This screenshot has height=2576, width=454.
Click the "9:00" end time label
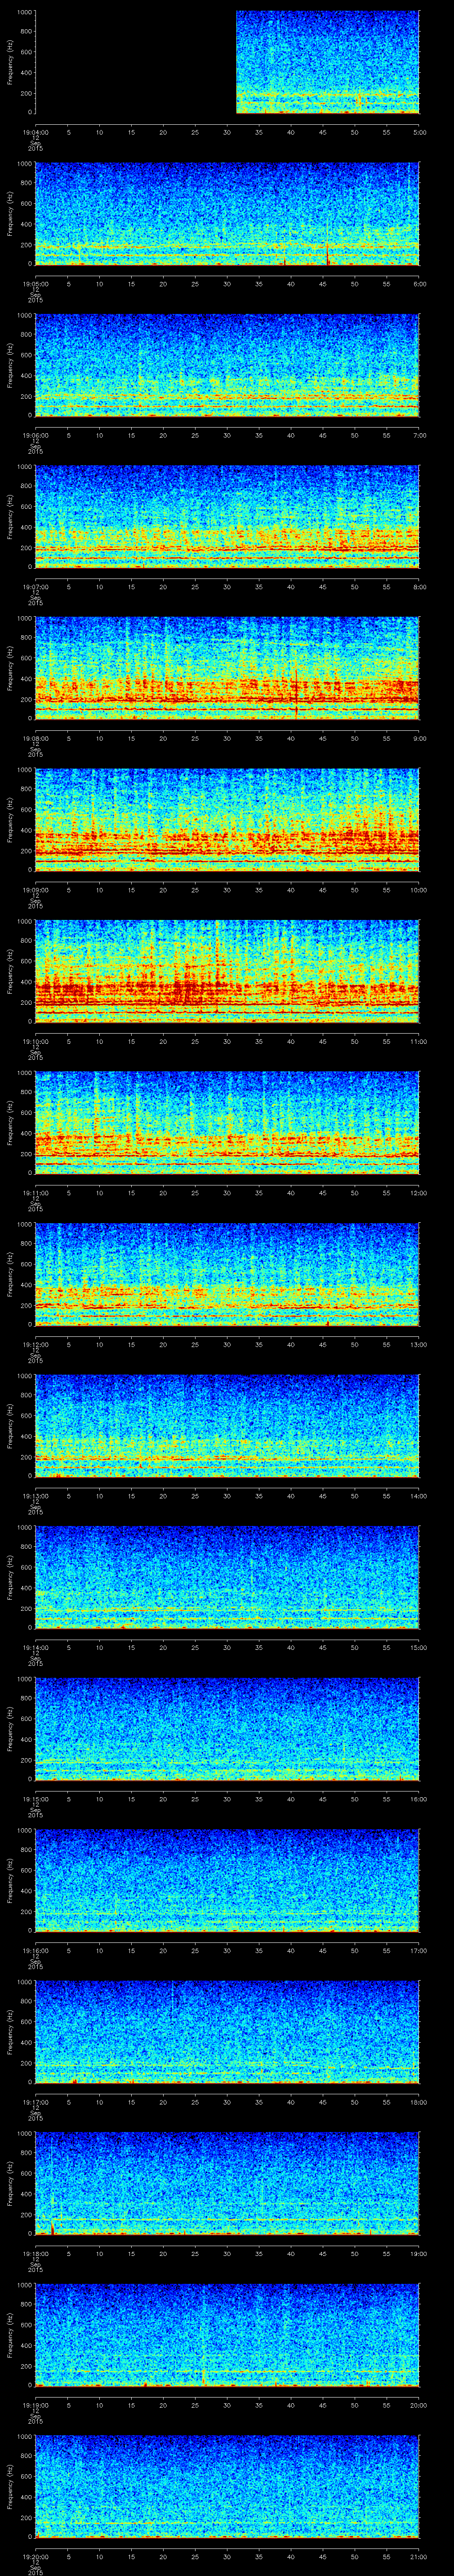tap(419, 737)
